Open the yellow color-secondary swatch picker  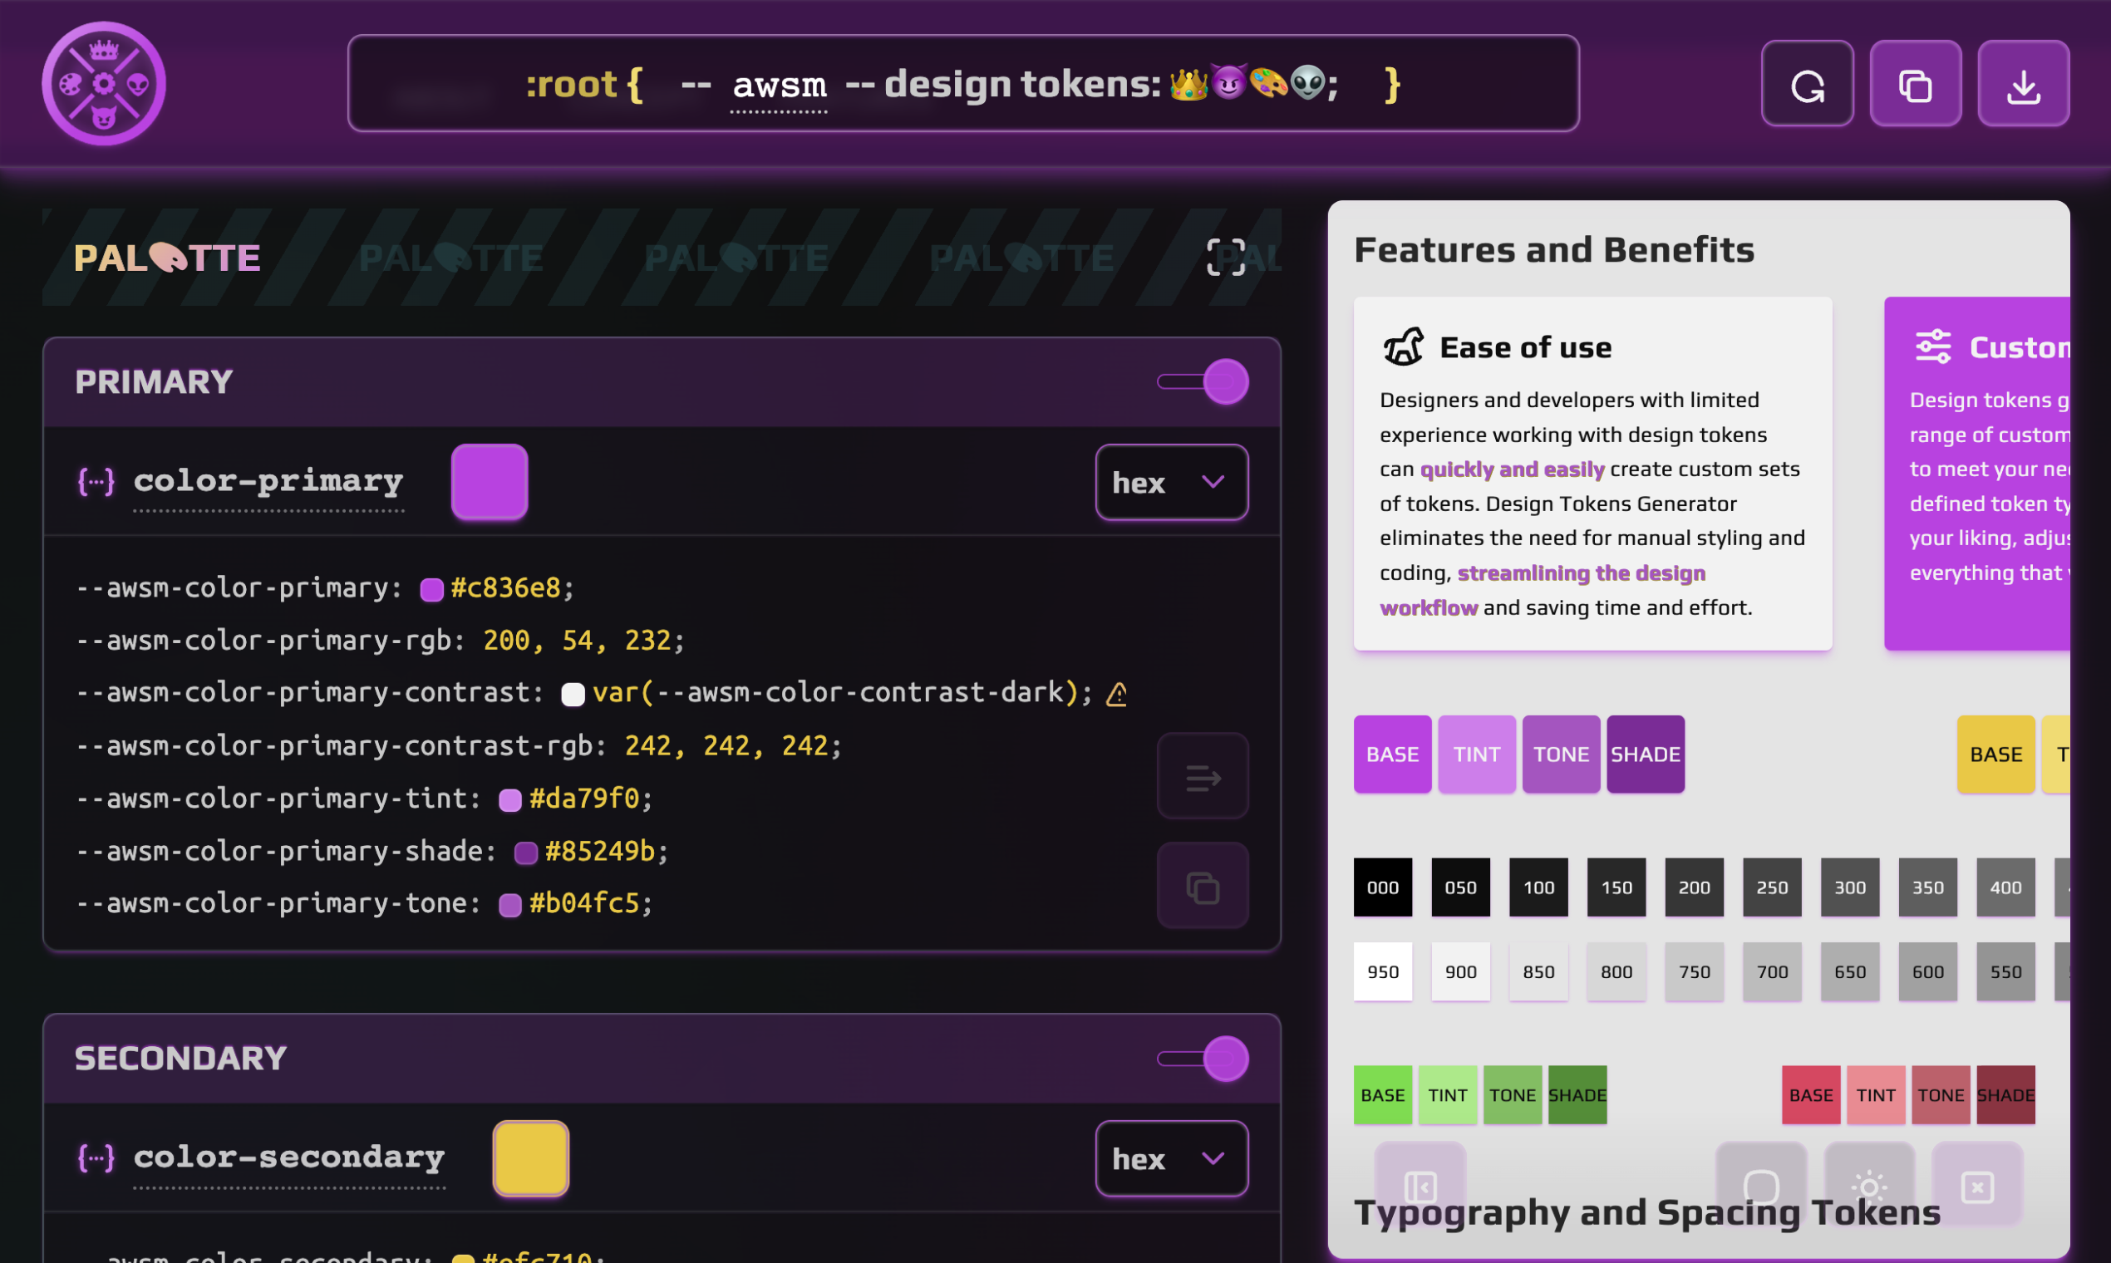coord(530,1158)
